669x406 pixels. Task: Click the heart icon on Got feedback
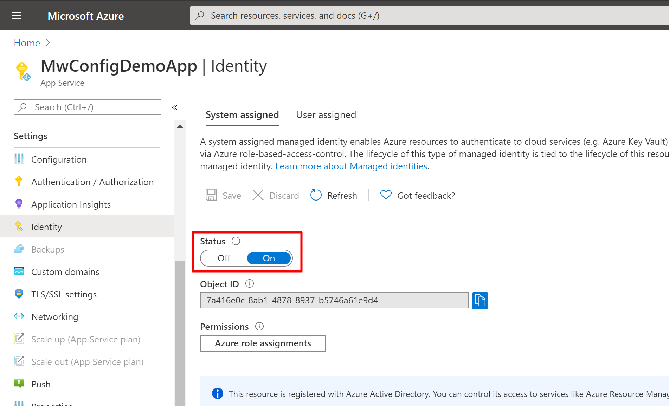tap(386, 195)
